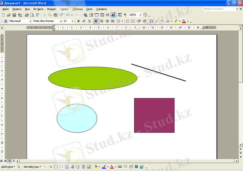Save the document with the floppy icon
Screen dimensions: 243x171
coord(14,15)
